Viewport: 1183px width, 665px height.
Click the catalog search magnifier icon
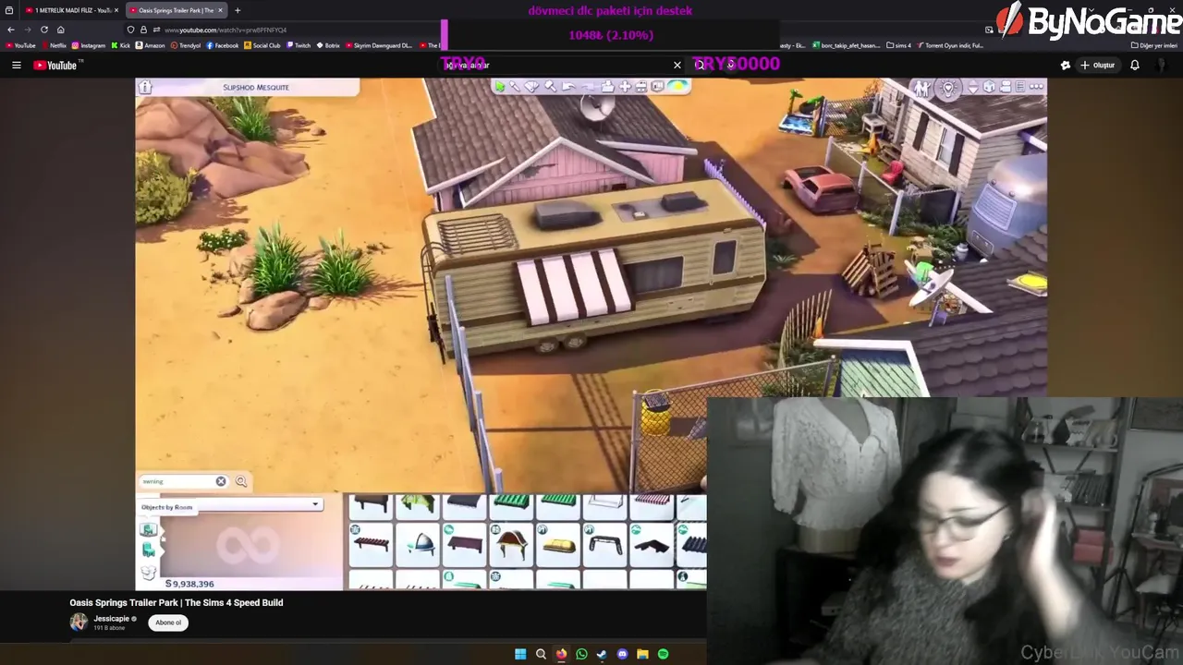coord(241,481)
